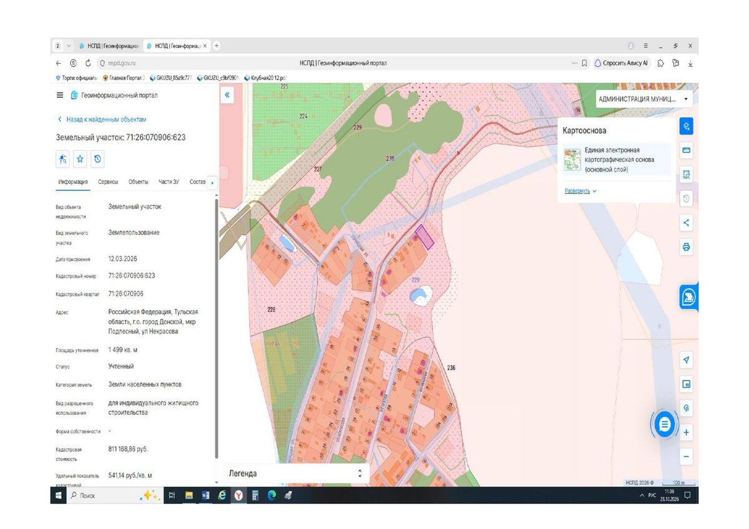Click the Windows taskbar search box Поиск

click(x=102, y=495)
